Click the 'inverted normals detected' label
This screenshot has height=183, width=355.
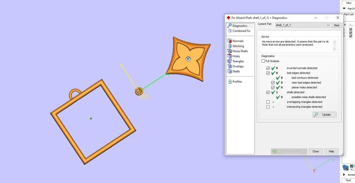click(302, 68)
